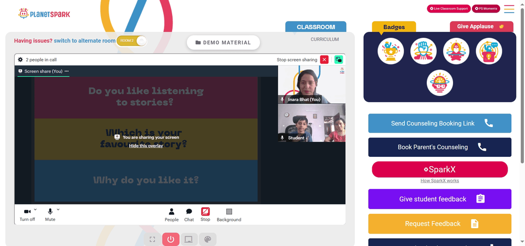Send Counseling Booking Link
The height and width of the screenshot is (246, 525).
[439, 123]
